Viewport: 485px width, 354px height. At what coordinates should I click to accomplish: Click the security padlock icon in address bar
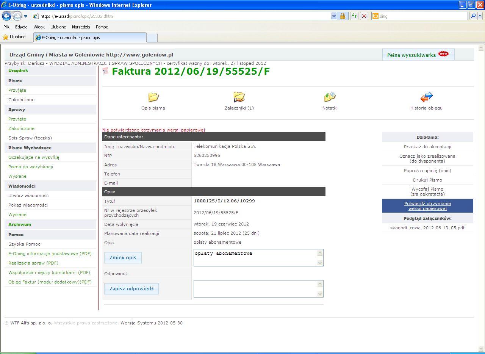(343, 16)
